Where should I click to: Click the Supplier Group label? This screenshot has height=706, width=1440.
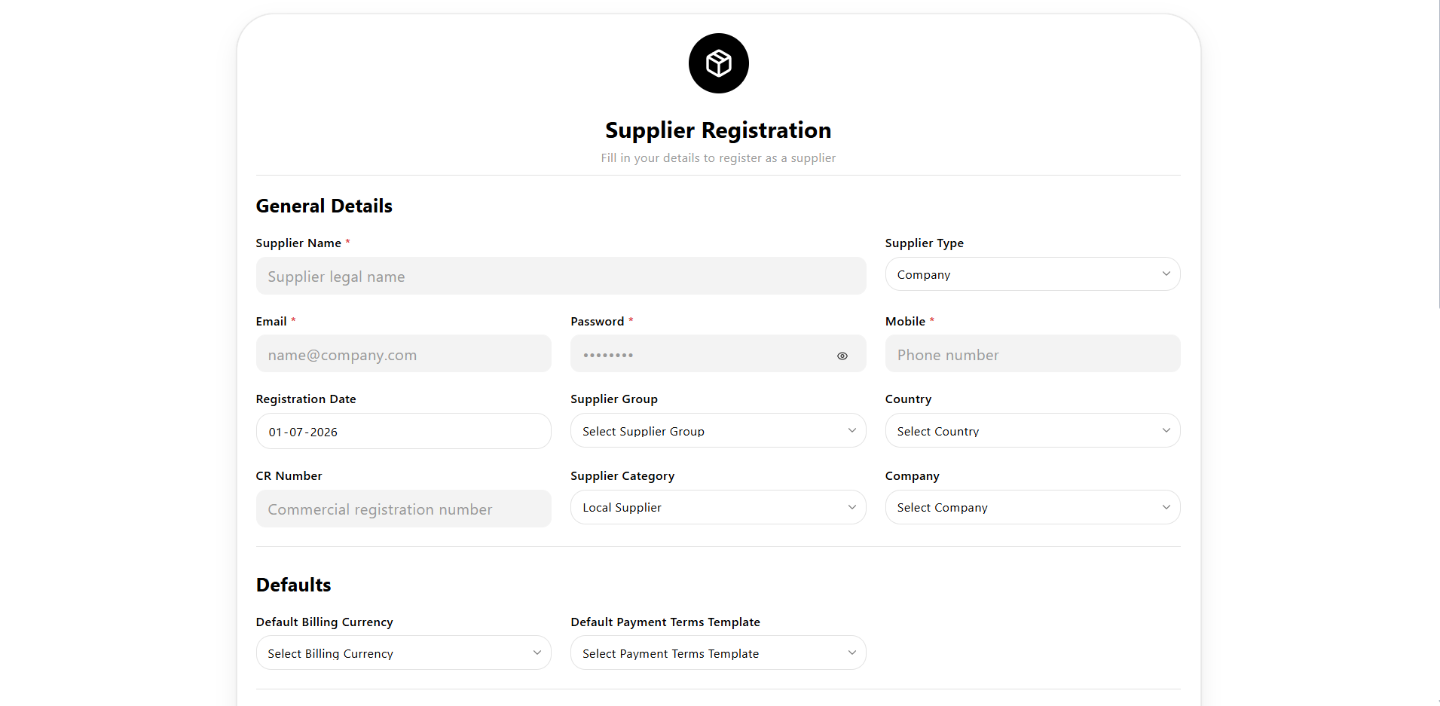614,399
